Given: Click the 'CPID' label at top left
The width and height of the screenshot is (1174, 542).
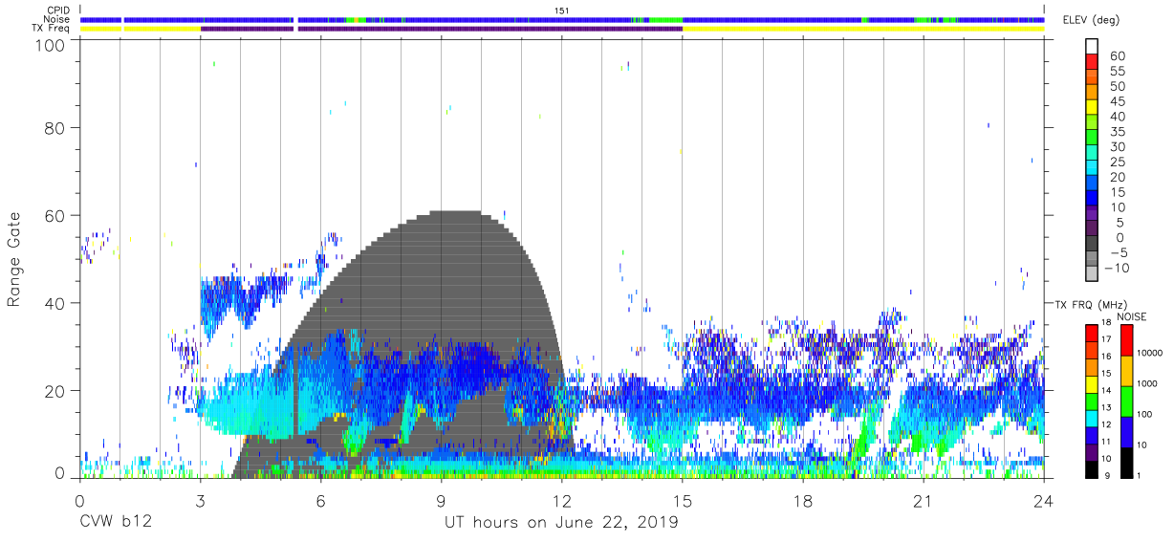Looking at the screenshot, I should click(x=58, y=10).
